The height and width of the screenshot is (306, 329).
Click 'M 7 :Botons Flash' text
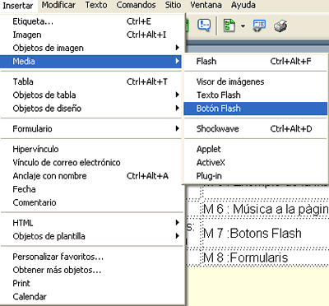coord(253,234)
